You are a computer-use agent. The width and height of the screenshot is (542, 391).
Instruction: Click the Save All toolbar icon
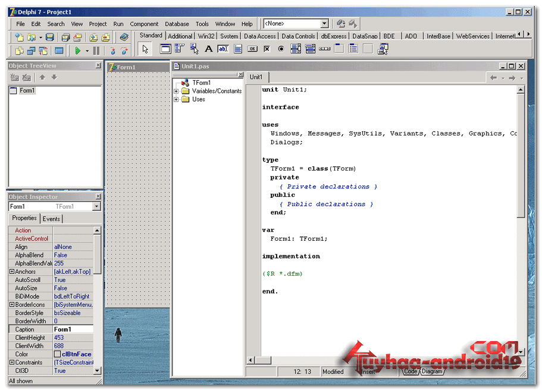(x=65, y=37)
